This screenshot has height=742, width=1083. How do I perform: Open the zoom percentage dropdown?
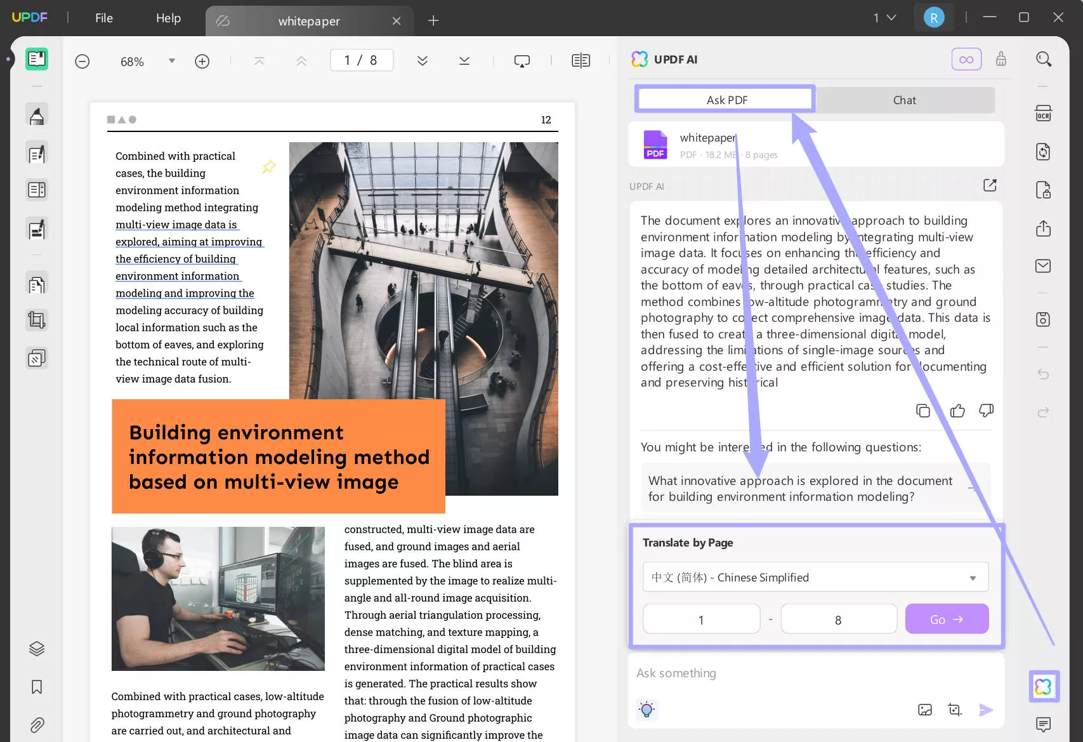coord(171,61)
